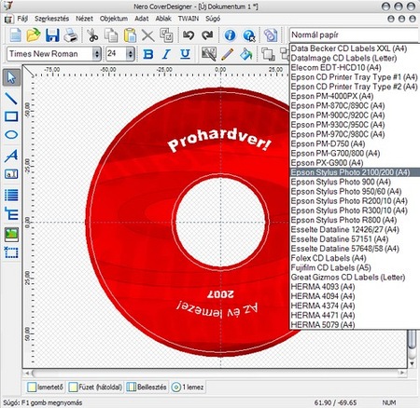The width and height of the screenshot is (420, 408).
Task: Click the vertical scrollbar down arrow
Action: pyautogui.click(x=412, y=363)
